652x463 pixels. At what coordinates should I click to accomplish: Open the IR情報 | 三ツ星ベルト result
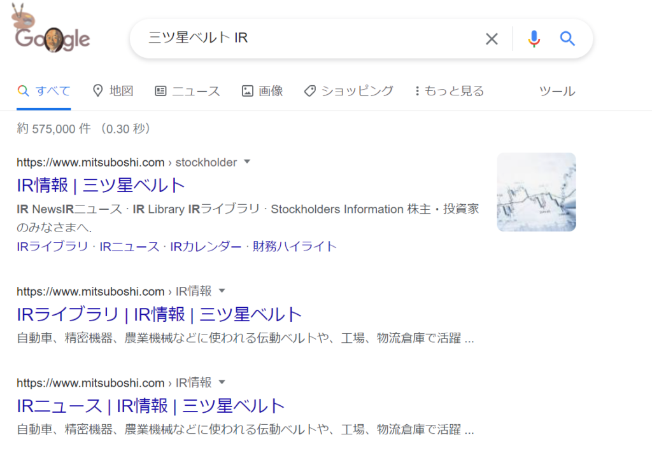tap(101, 185)
